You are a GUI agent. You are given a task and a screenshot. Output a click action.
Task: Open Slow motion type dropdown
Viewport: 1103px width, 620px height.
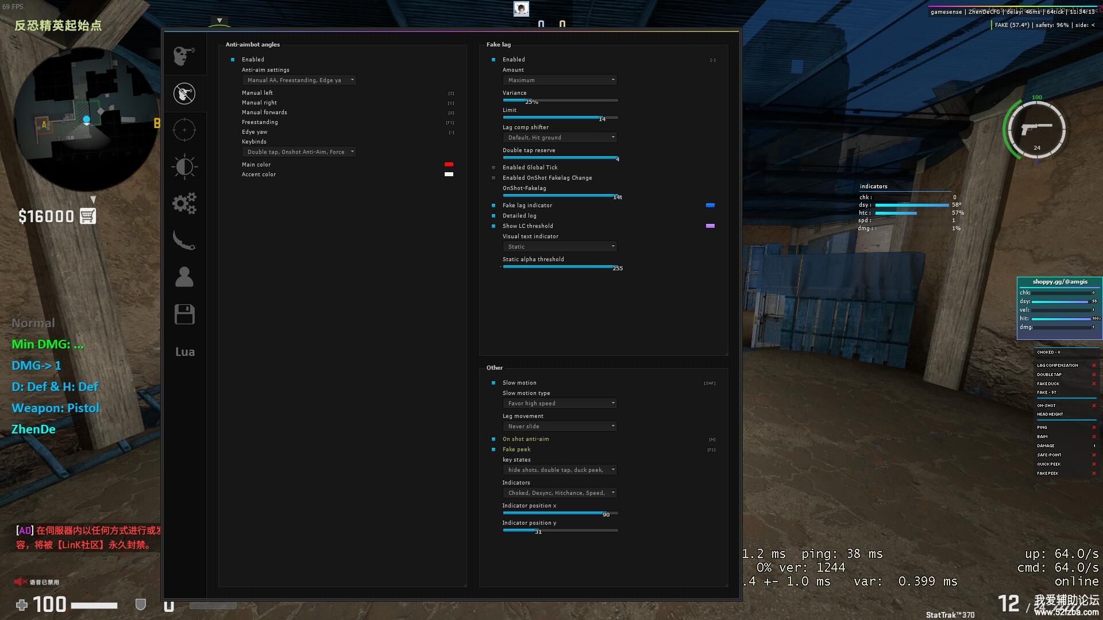tap(560, 404)
